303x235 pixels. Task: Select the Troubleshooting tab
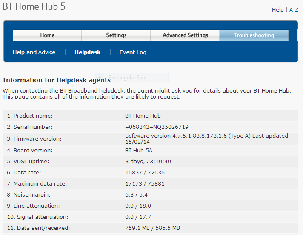254,35
